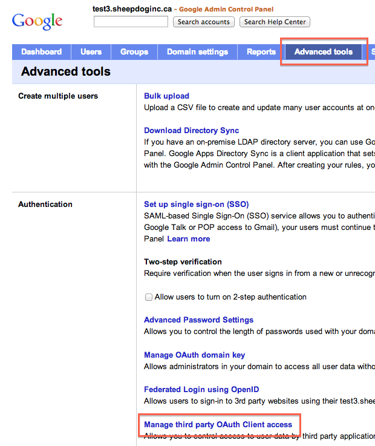
Task: Click the test3.sheepdoginc.ca domain name text
Action: click(x=132, y=9)
